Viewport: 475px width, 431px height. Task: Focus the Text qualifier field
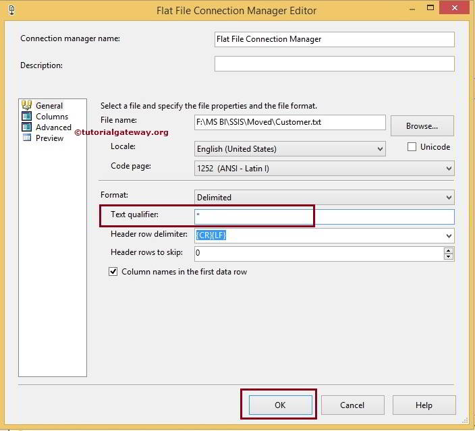324,217
